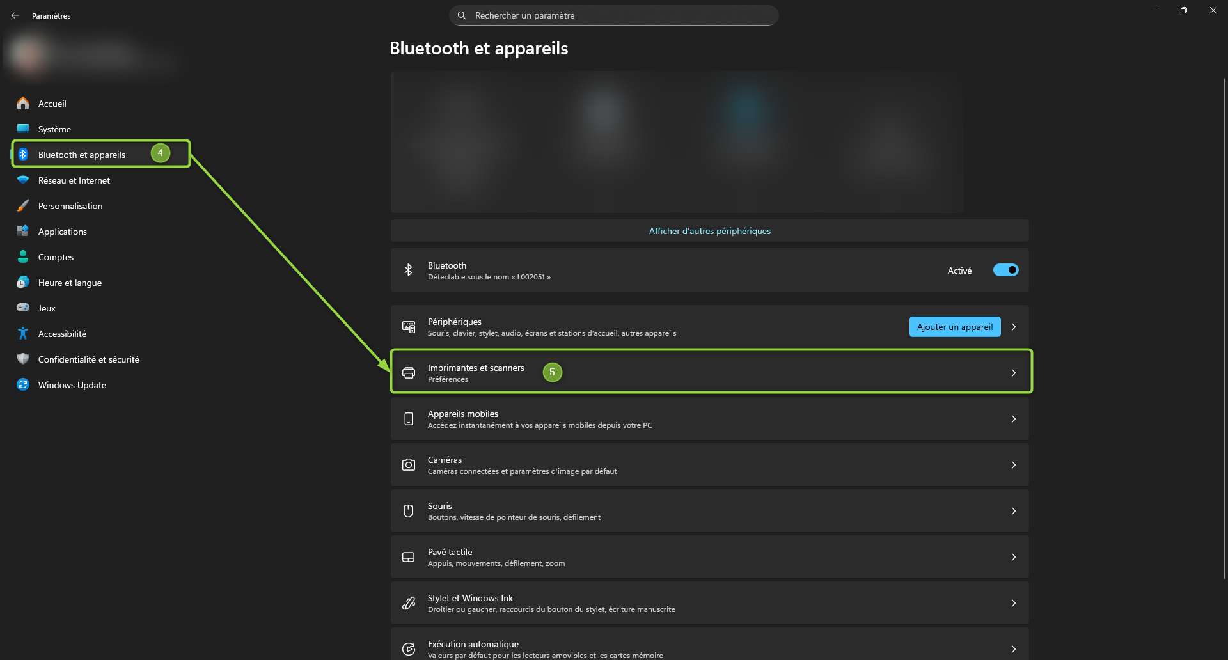This screenshot has height=660, width=1228.
Task: Click the Ajouter un appareil button
Action: point(954,327)
